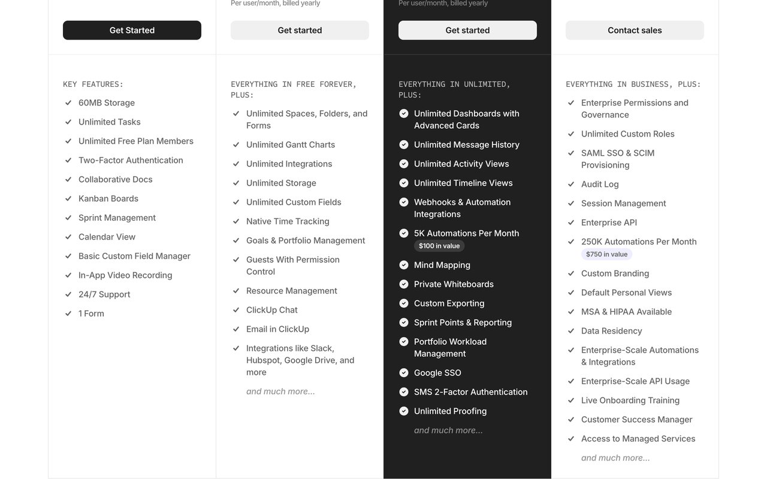Click 'and much more...' under Access to Managed Services
This screenshot has height=479, width=767.
pyautogui.click(x=615, y=458)
